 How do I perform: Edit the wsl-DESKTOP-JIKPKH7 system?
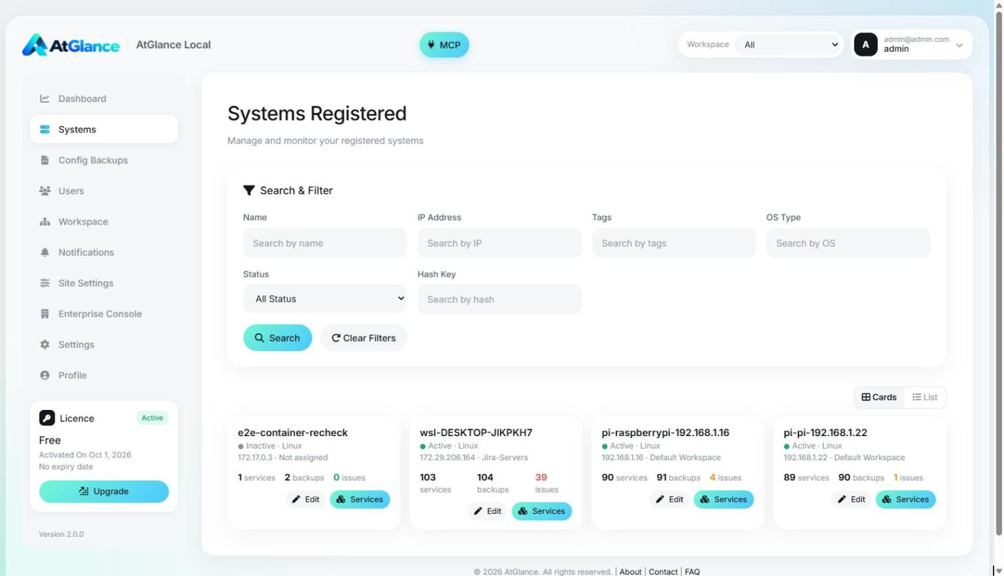(x=487, y=511)
